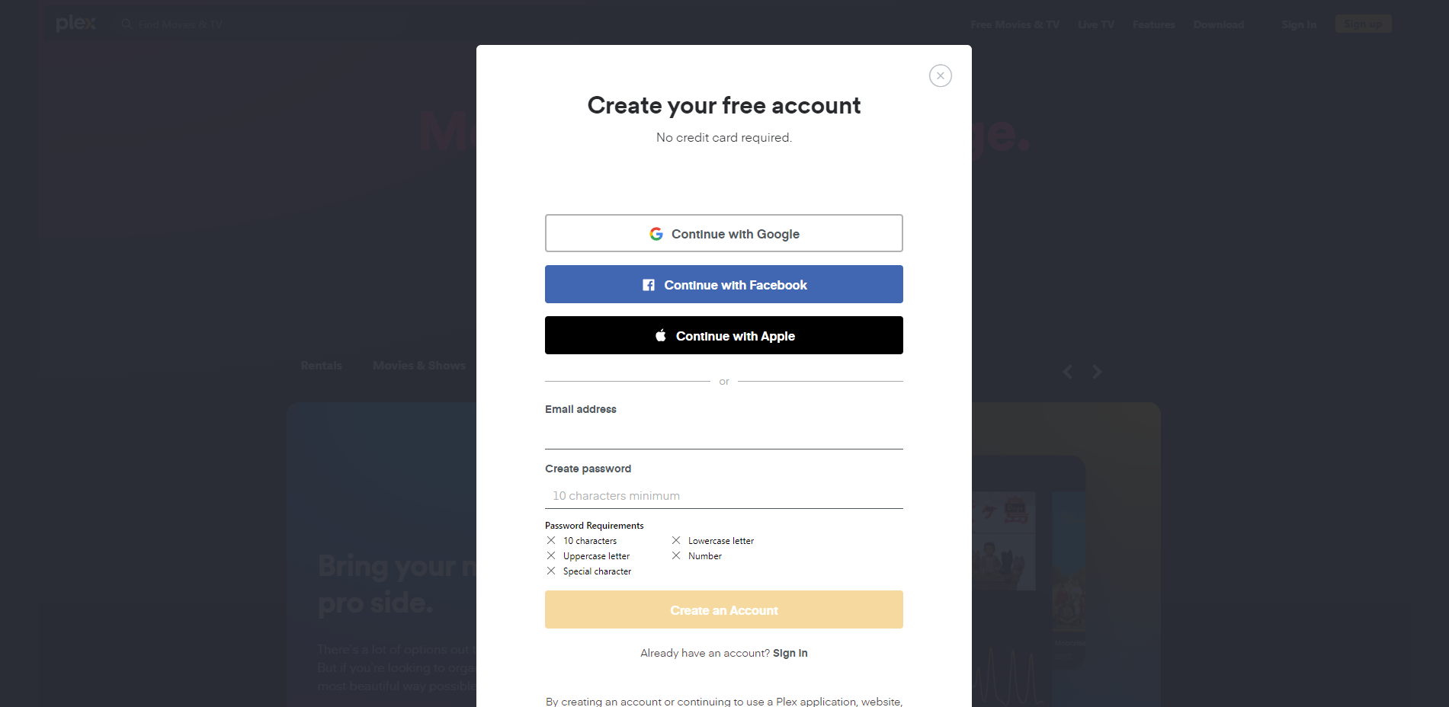Switch to the Rentals tab

pyautogui.click(x=321, y=365)
